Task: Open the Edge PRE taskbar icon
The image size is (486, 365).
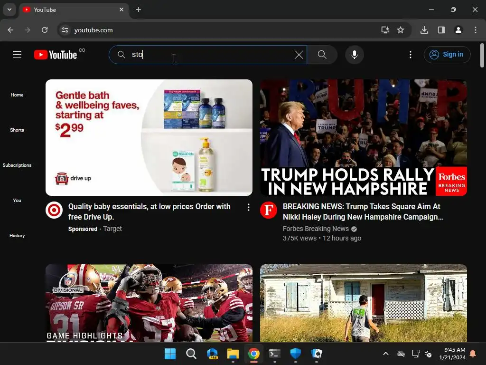Action: [212, 354]
